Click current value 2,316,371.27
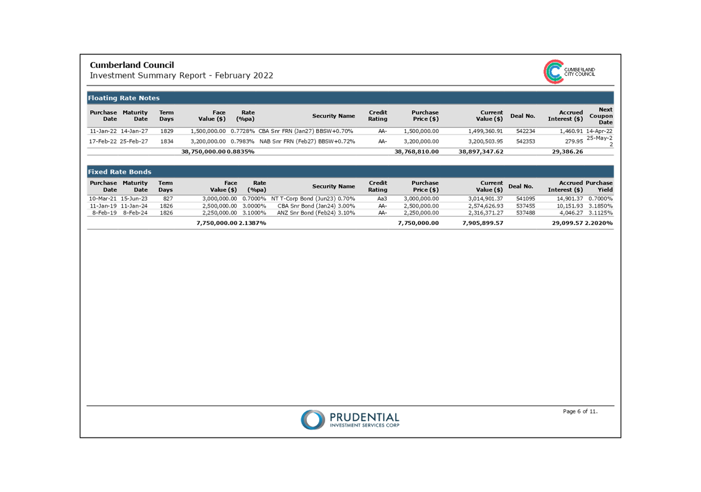701x492 pixels. pyautogui.click(x=486, y=212)
